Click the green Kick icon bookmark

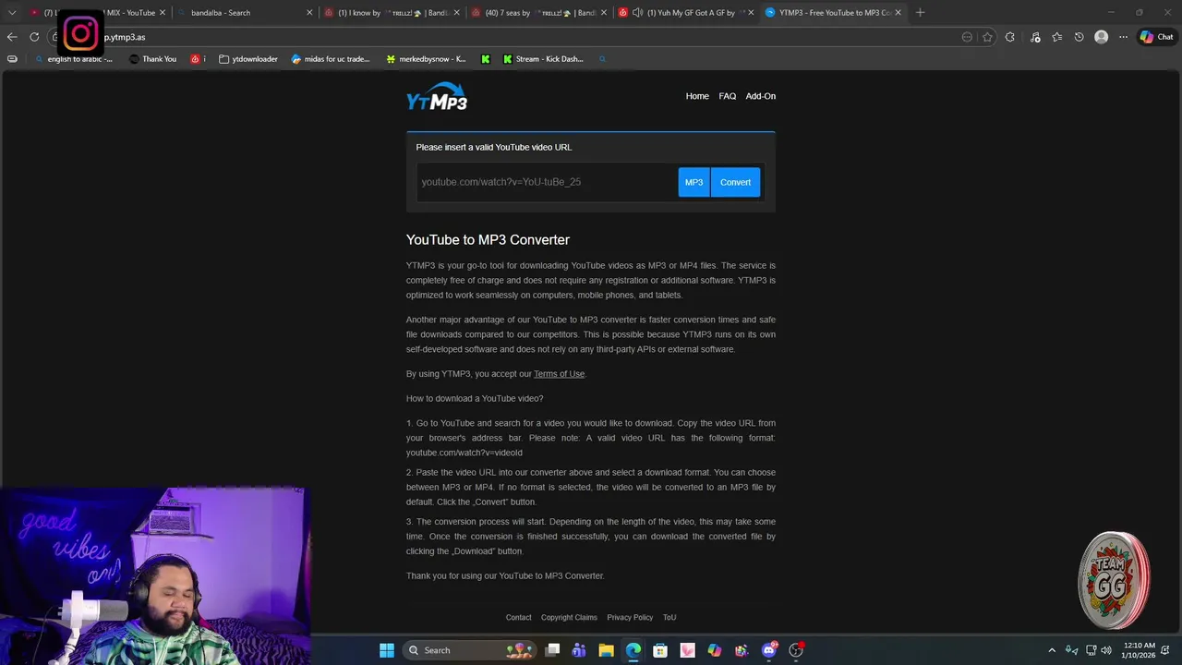[x=486, y=59]
